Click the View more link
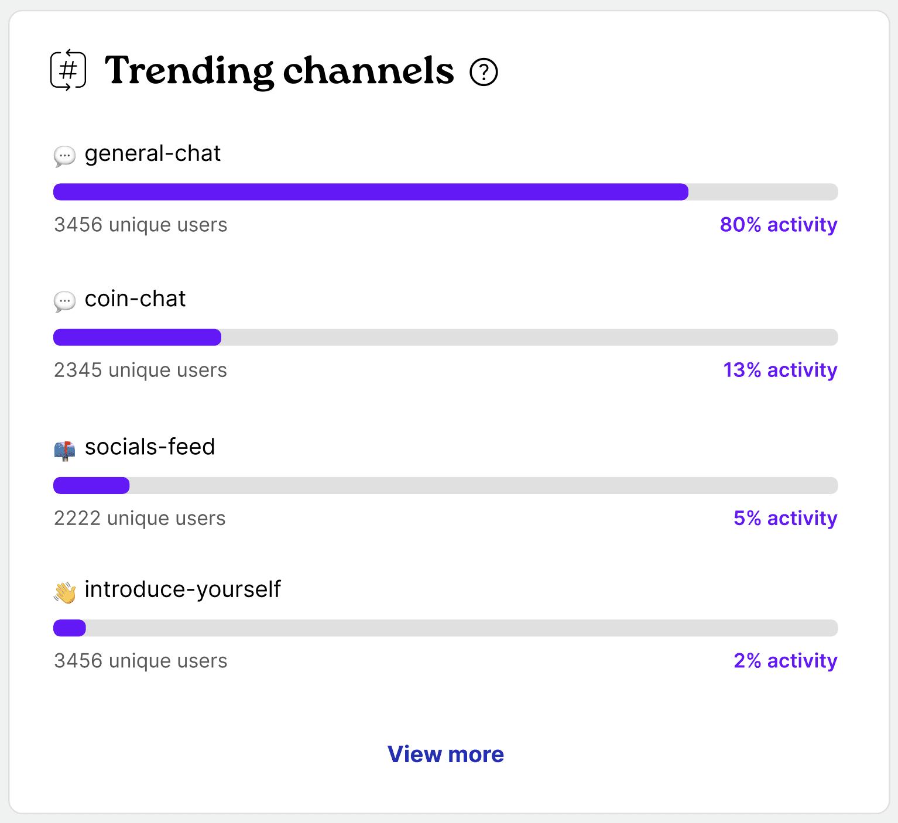Image resolution: width=898 pixels, height=823 pixels. point(445,754)
